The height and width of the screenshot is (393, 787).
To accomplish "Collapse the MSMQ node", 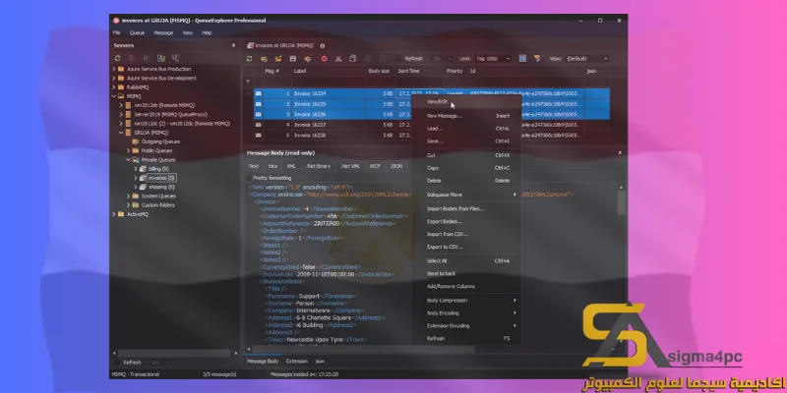I will 114,96.
